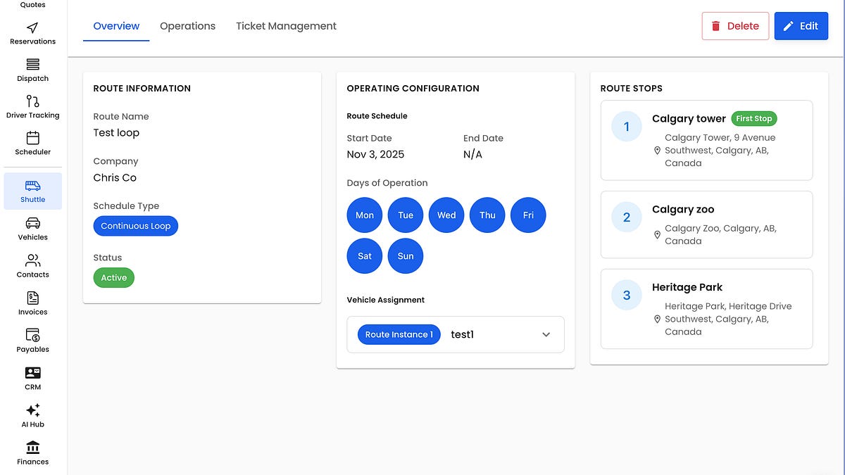Open the Payables icon
The width and height of the screenshot is (845, 475).
32,336
